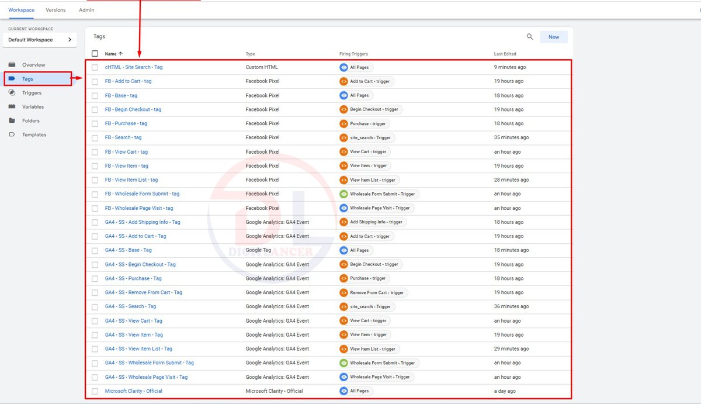Click Begin Checkout - trigger chip in GA4 row

point(370,264)
